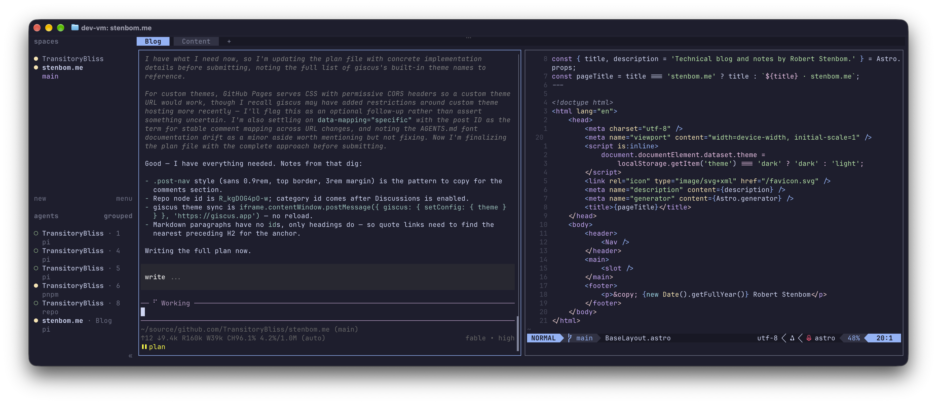
Task: Click the write tool call block
Action: [x=327, y=277]
